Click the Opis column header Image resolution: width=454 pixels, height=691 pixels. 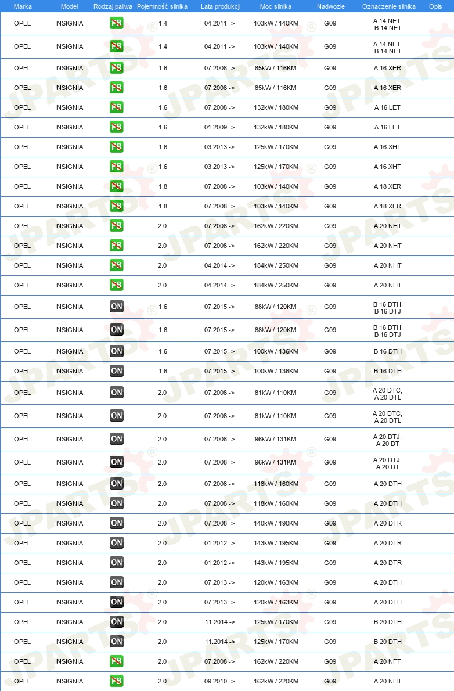pyautogui.click(x=435, y=6)
